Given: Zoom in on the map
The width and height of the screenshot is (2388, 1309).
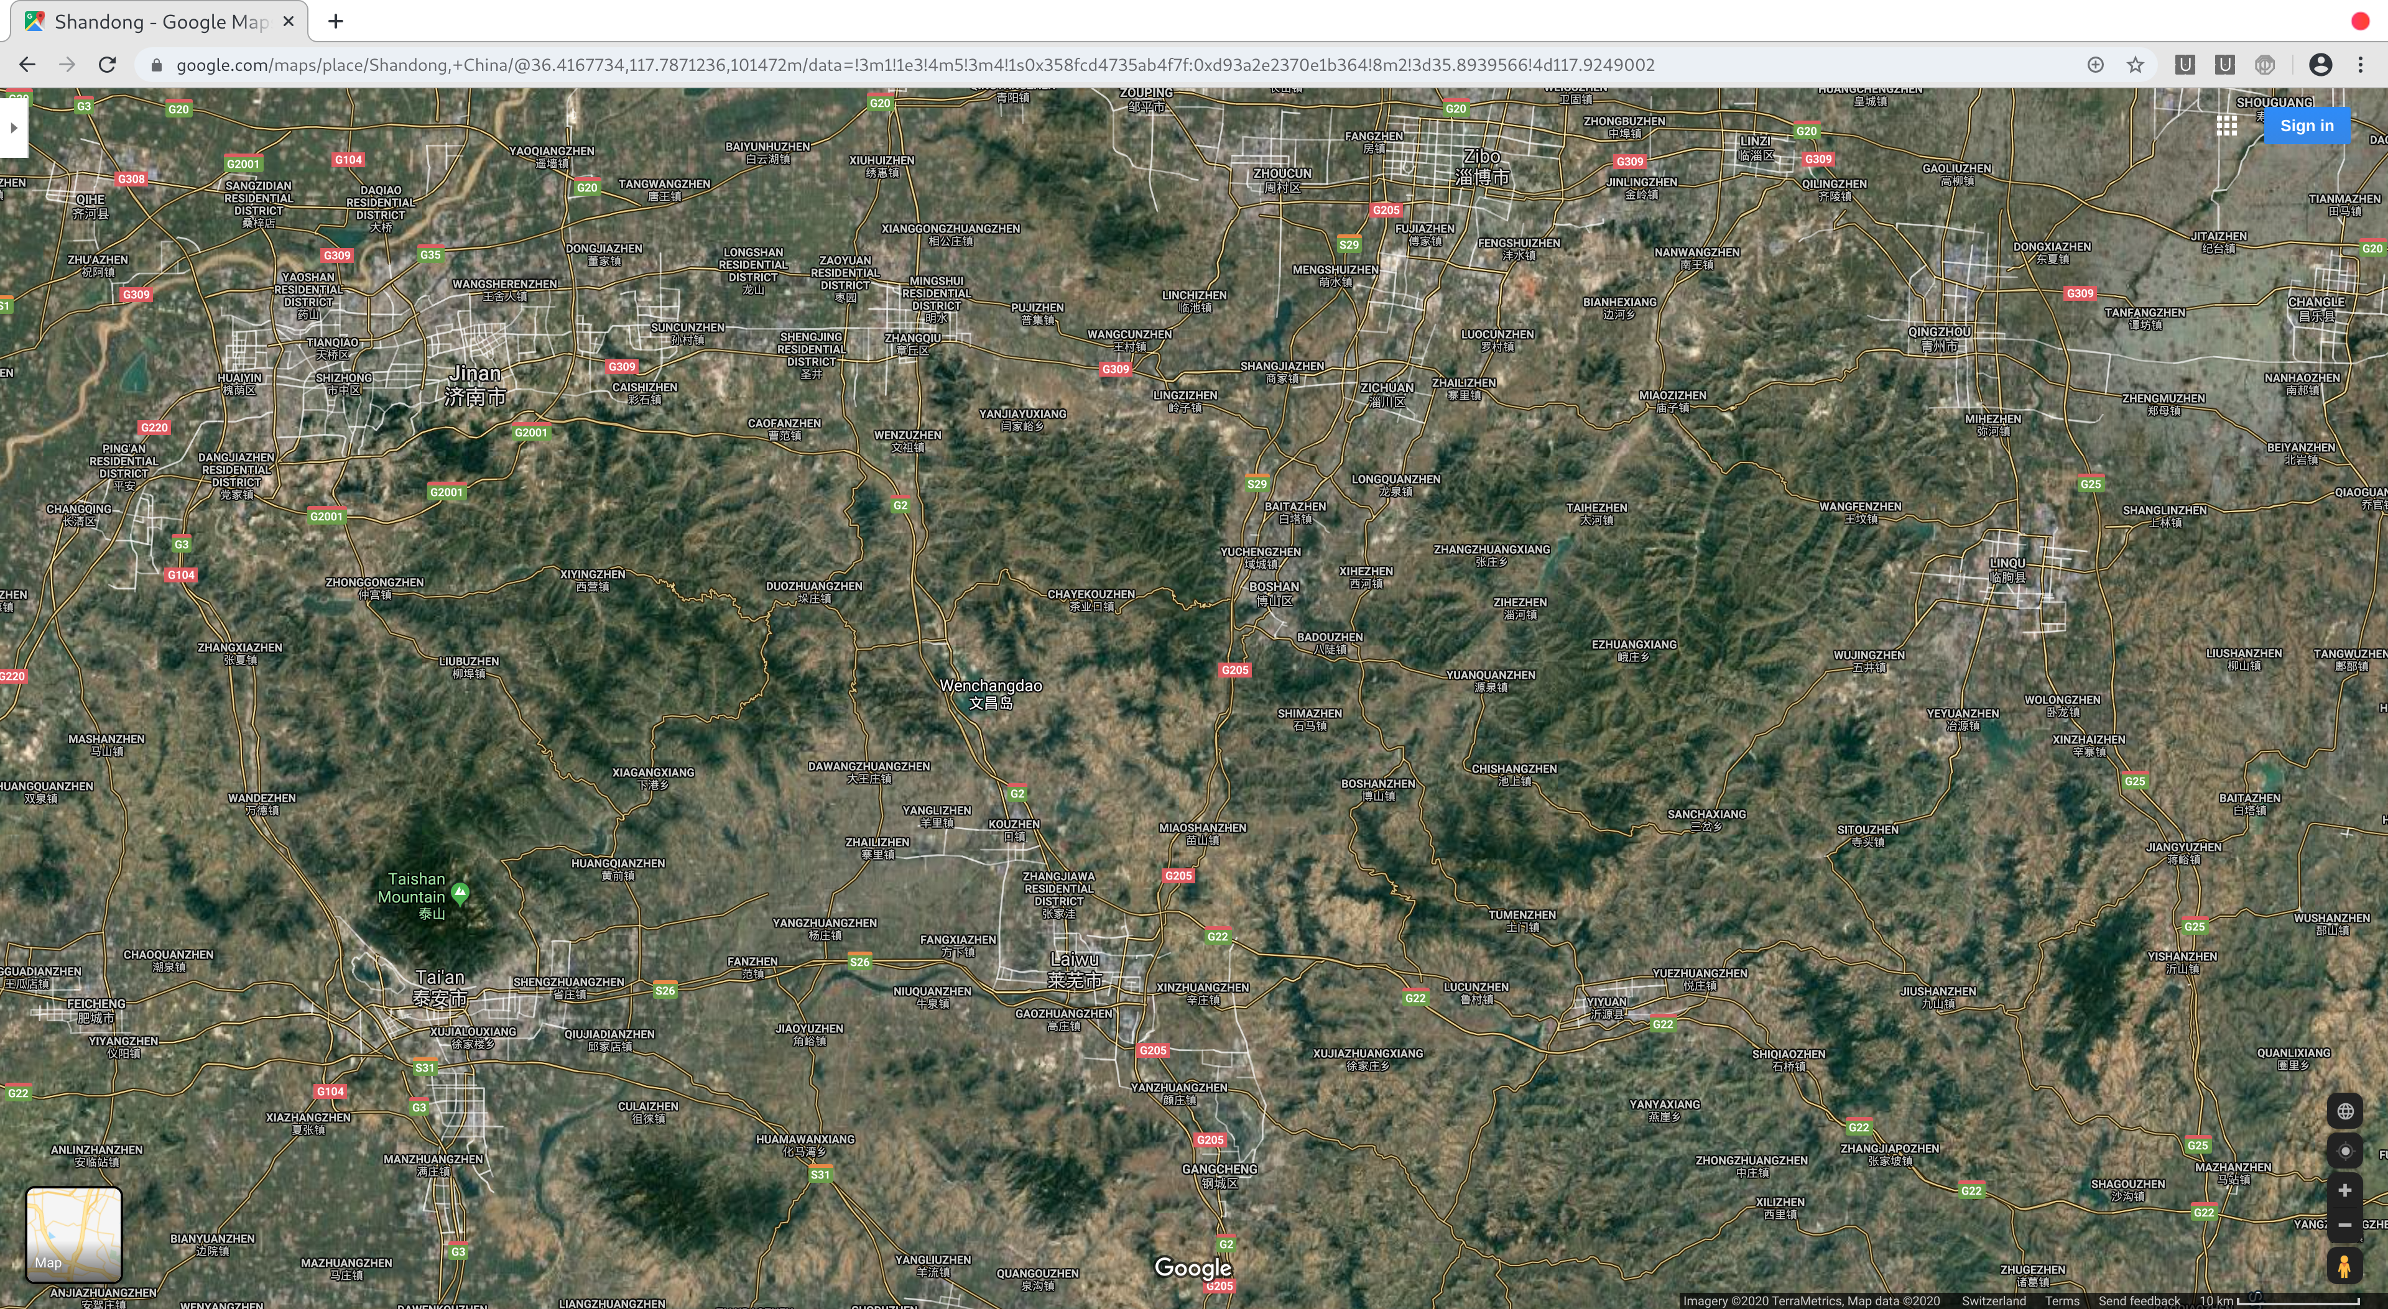Looking at the screenshot, I should pos(2344,1190).
